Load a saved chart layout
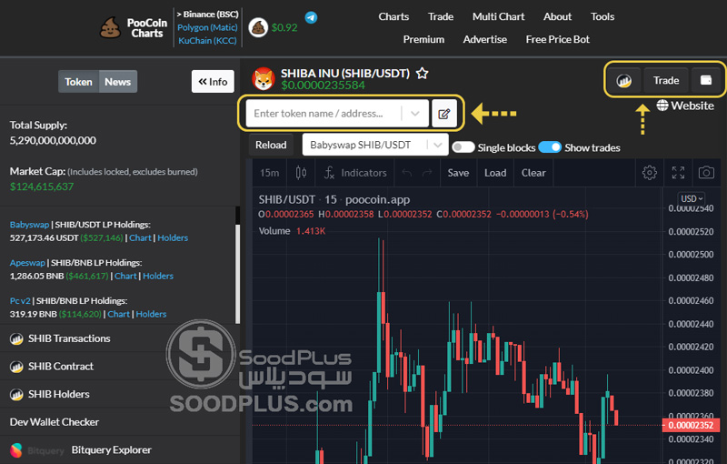This screenshot has width=727, height=464. coord(495,173)
